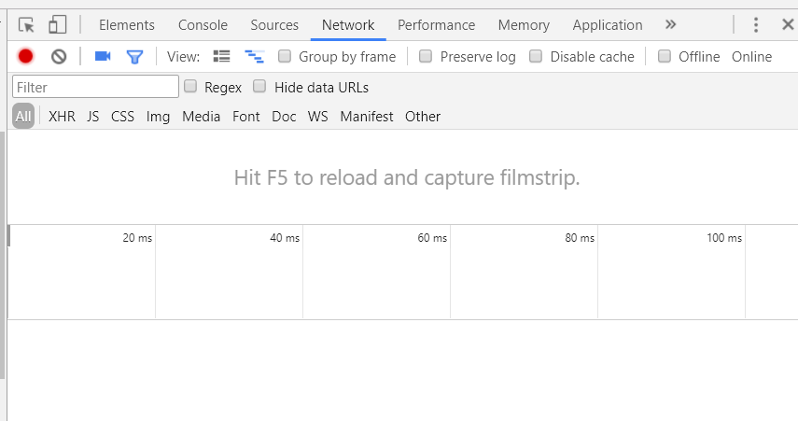The image size is (798, 421).
Task: Toggle the device toolbar icon
Action: tap(58, 25)
